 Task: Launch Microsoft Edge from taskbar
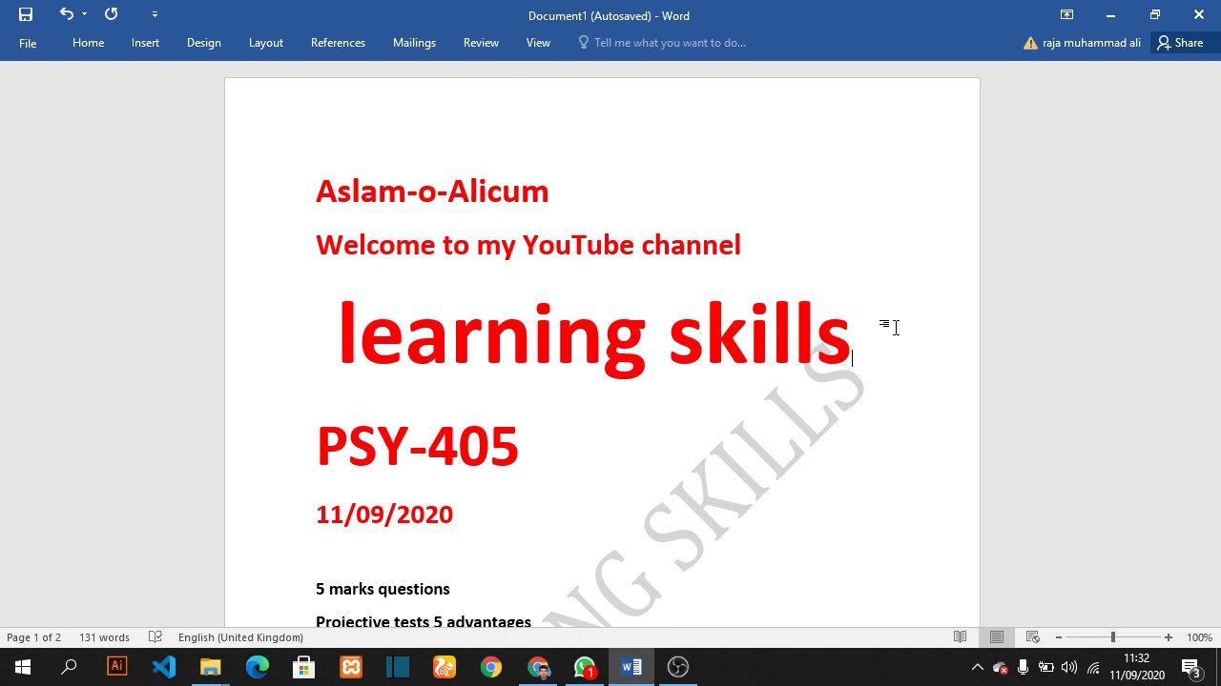pyautogui.click(x=258, y=667)
